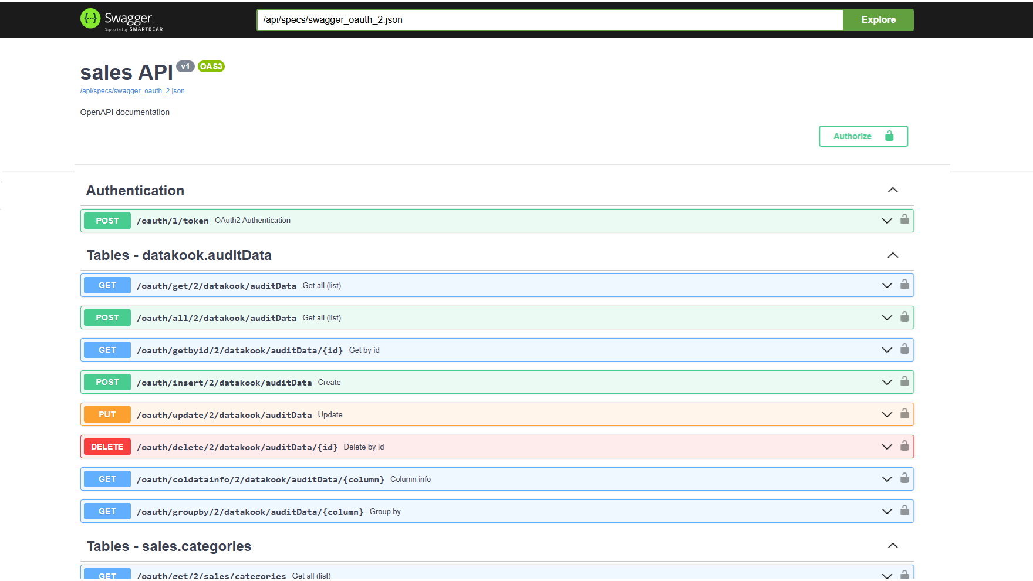The image size is (1033, 581).
Task: Click the 'Delete by id' description
Action: tap(364, 447)
